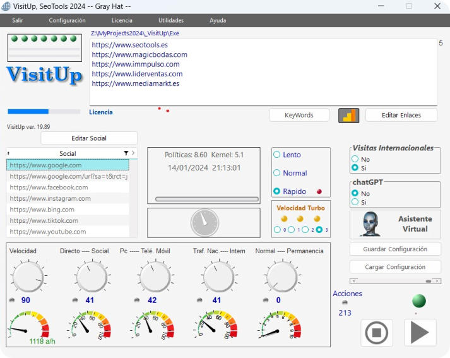Viewport: 450px width, 358px height.
Task: Choose No for chatGPT
Action: [355, 193]
